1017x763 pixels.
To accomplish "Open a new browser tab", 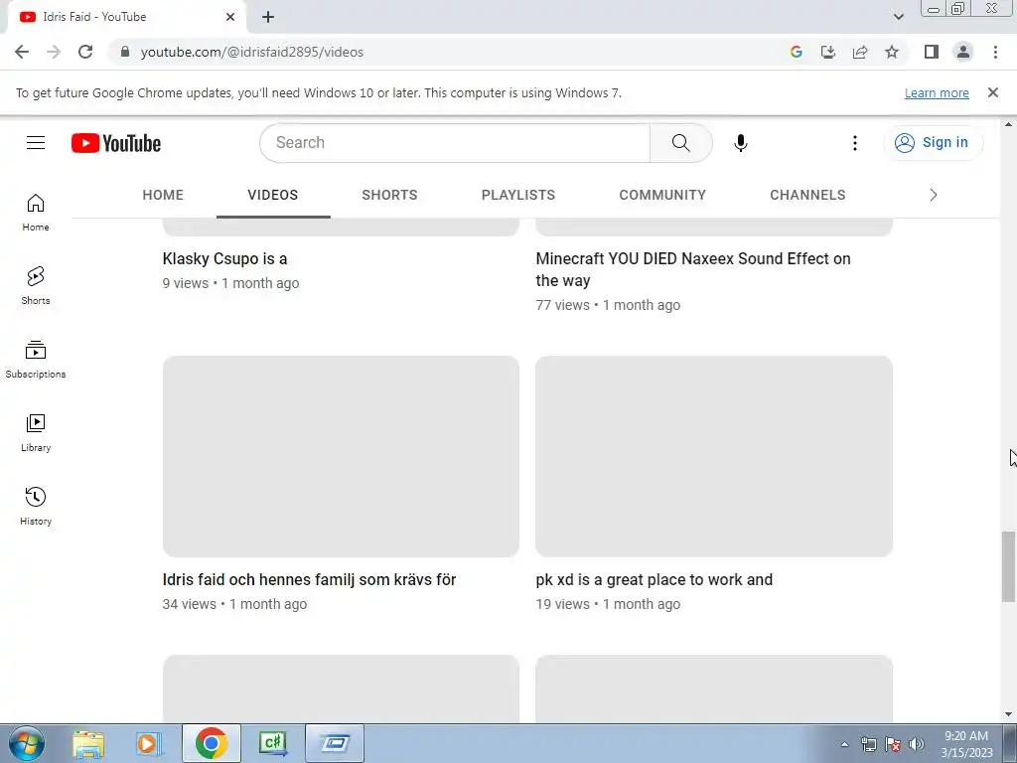I will pos(268,17).
